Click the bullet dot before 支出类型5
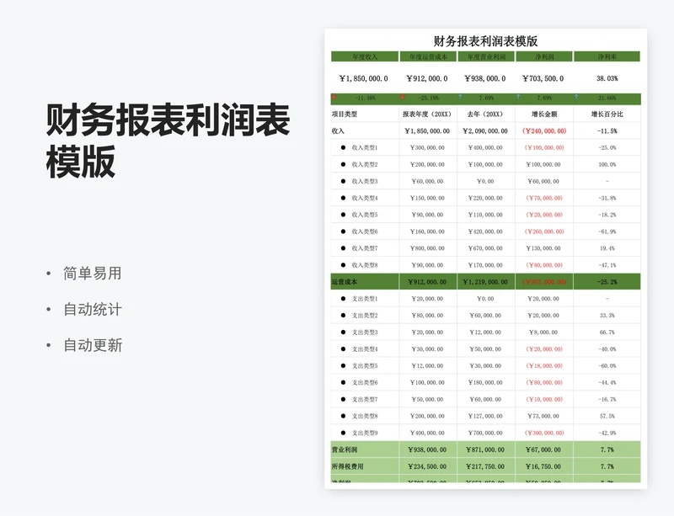Image resolution: width=674 pixels, height=516 pixels. click(343, 365)
